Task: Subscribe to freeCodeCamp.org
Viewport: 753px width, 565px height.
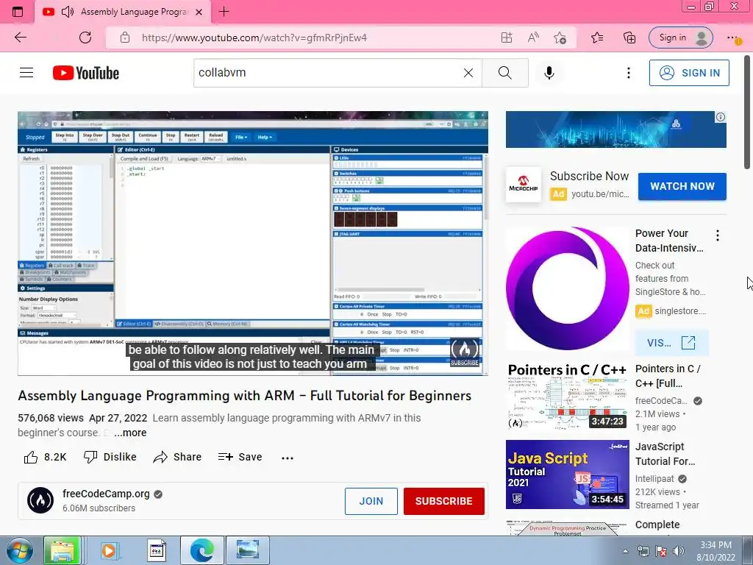Action: pos(443,501)
